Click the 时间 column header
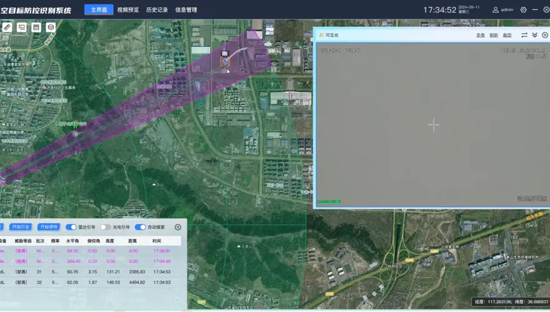 [157, 241]
